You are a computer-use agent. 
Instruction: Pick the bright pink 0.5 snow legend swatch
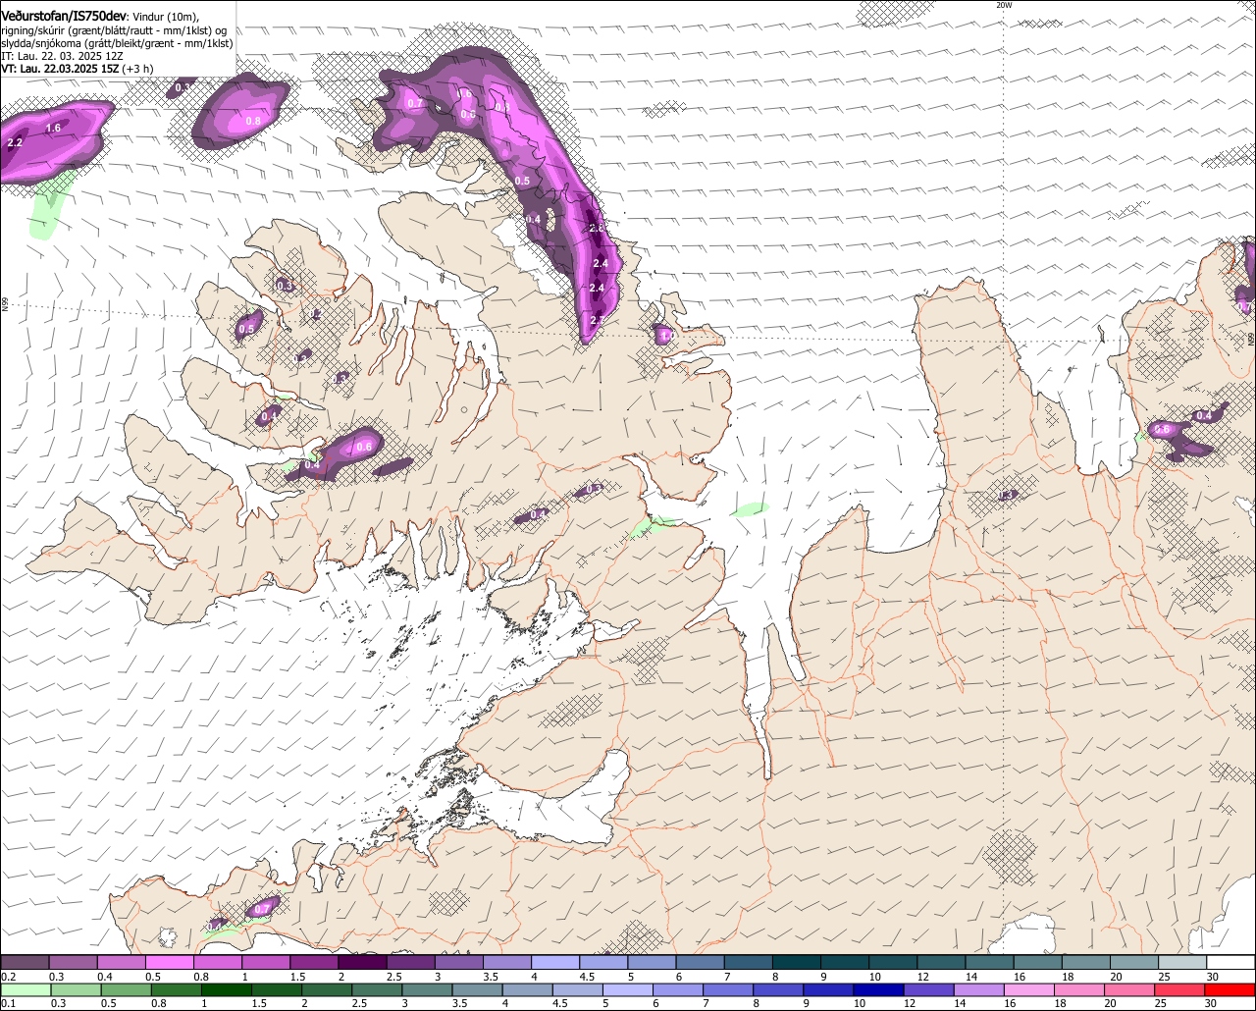click(169, 963)
